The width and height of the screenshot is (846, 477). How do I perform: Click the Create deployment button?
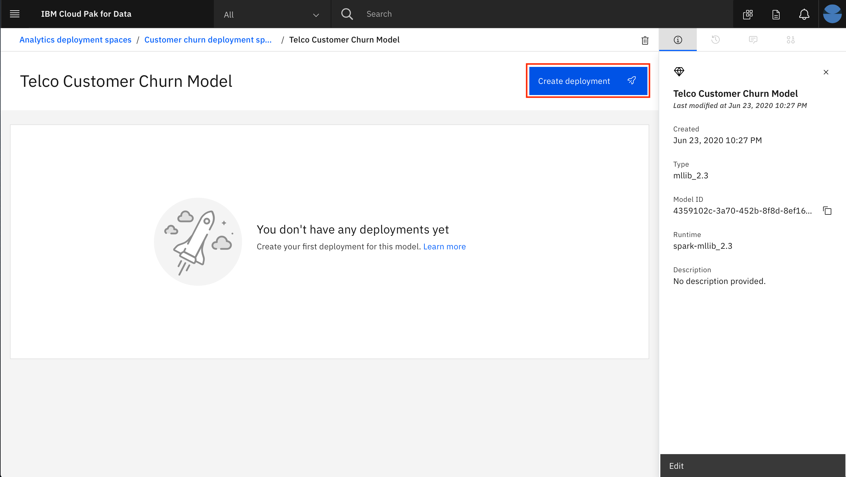(x=587, y=81)
